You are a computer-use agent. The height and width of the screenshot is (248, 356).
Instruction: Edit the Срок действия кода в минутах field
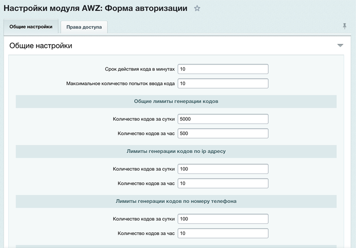coord(223,69)
